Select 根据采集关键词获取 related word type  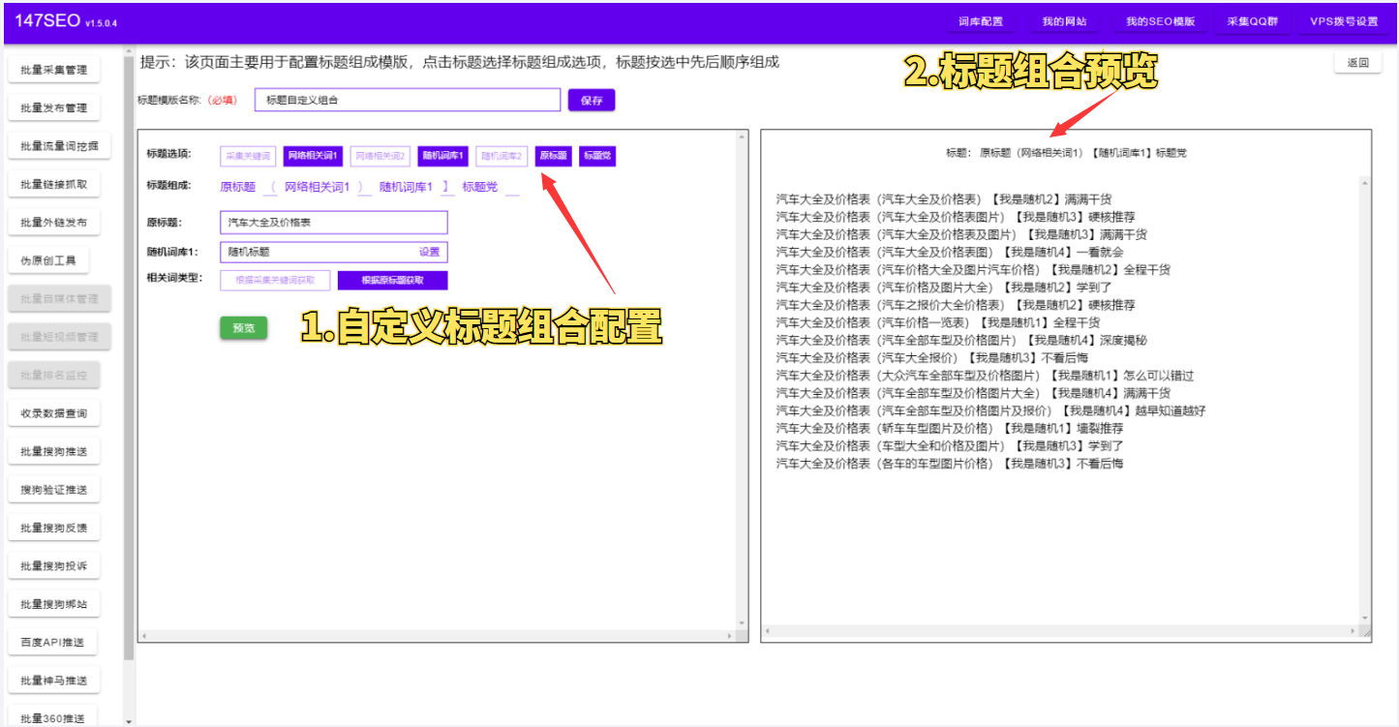[x=275, y=280]
